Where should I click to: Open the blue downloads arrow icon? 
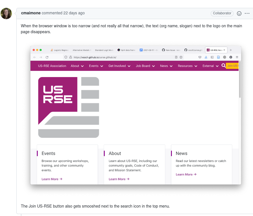coord(206,57)
